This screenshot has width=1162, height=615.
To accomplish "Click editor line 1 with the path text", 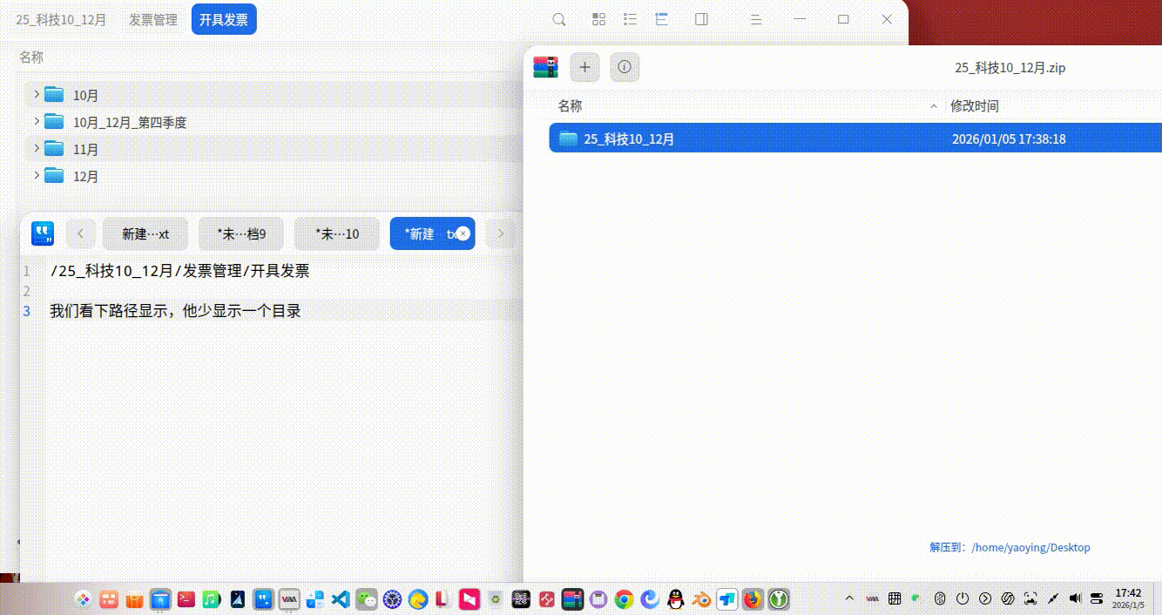I will tap(179, 271).
